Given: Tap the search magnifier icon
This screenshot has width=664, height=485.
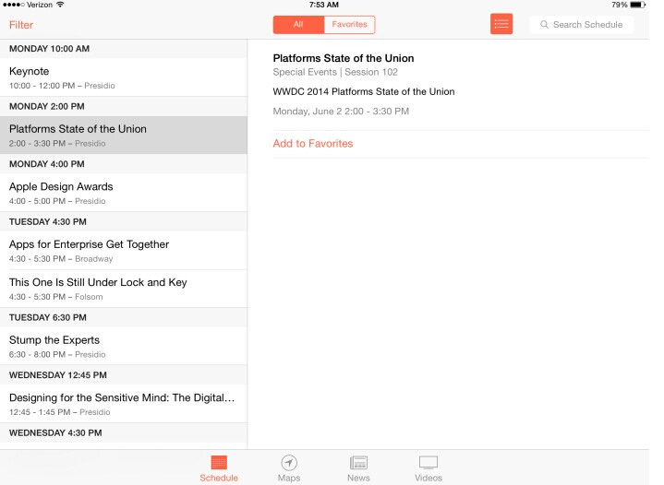Looking at the screenshot, I should 545,25.
